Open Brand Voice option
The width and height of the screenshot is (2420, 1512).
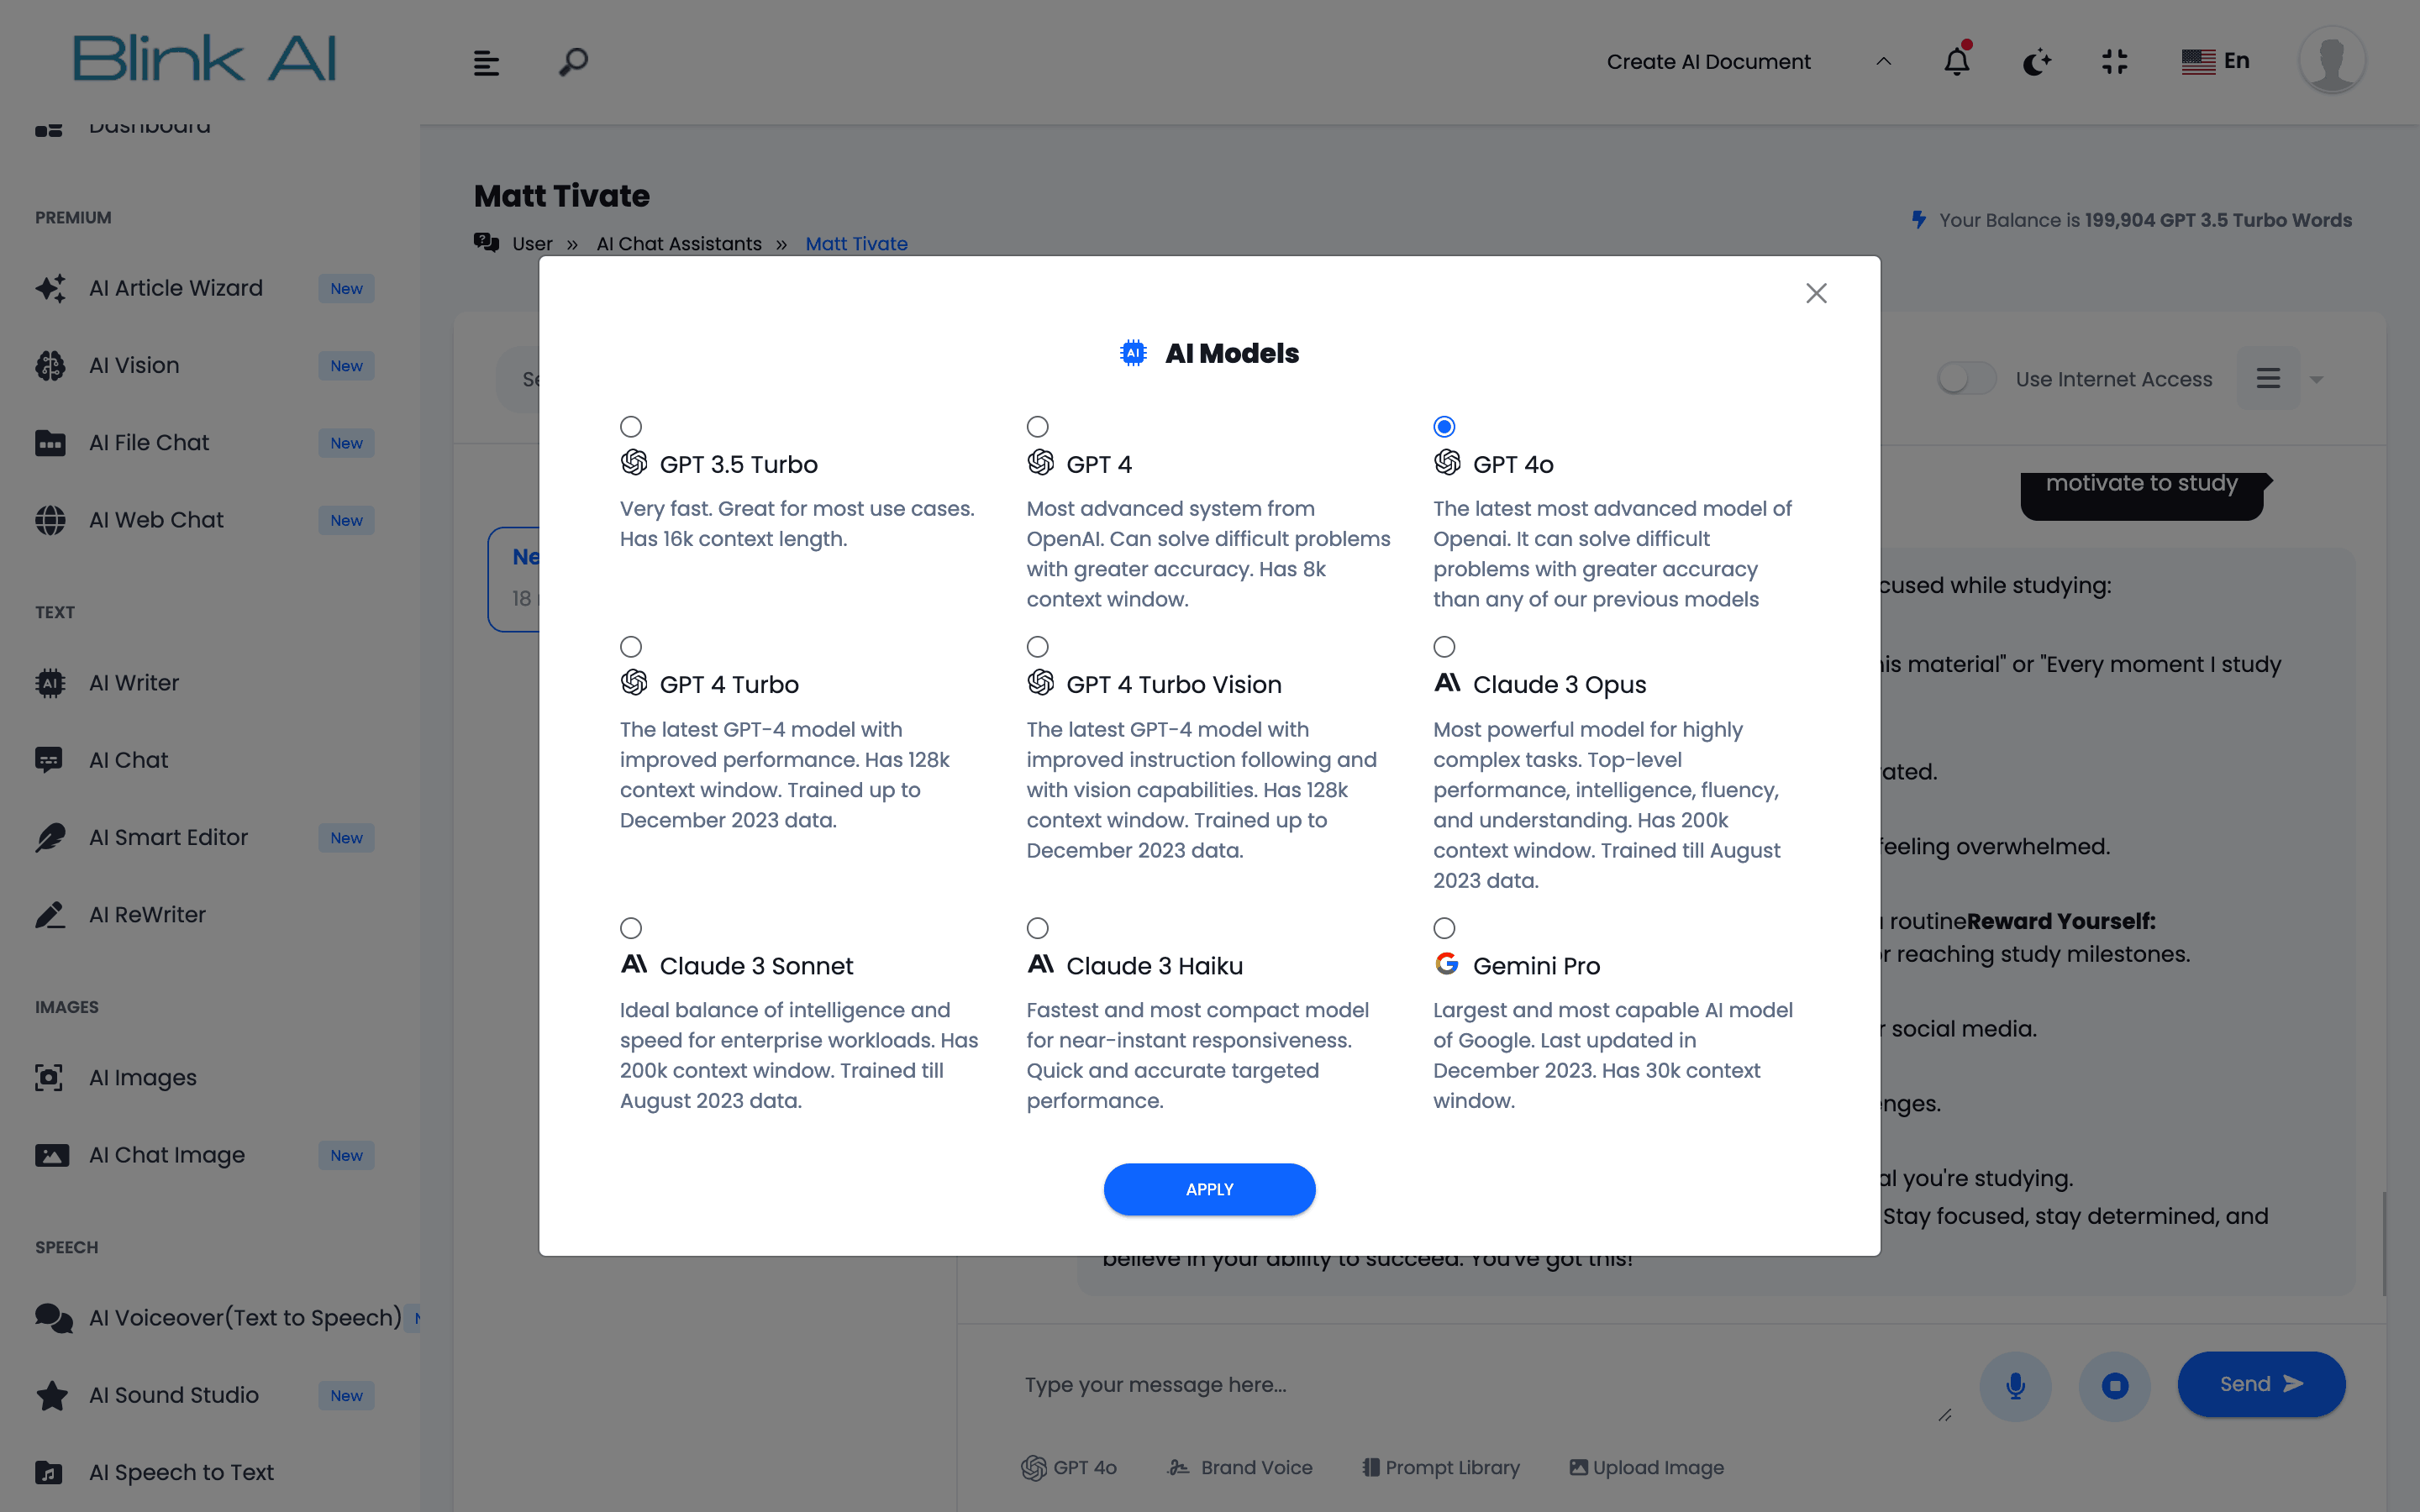point(1239,1467)
